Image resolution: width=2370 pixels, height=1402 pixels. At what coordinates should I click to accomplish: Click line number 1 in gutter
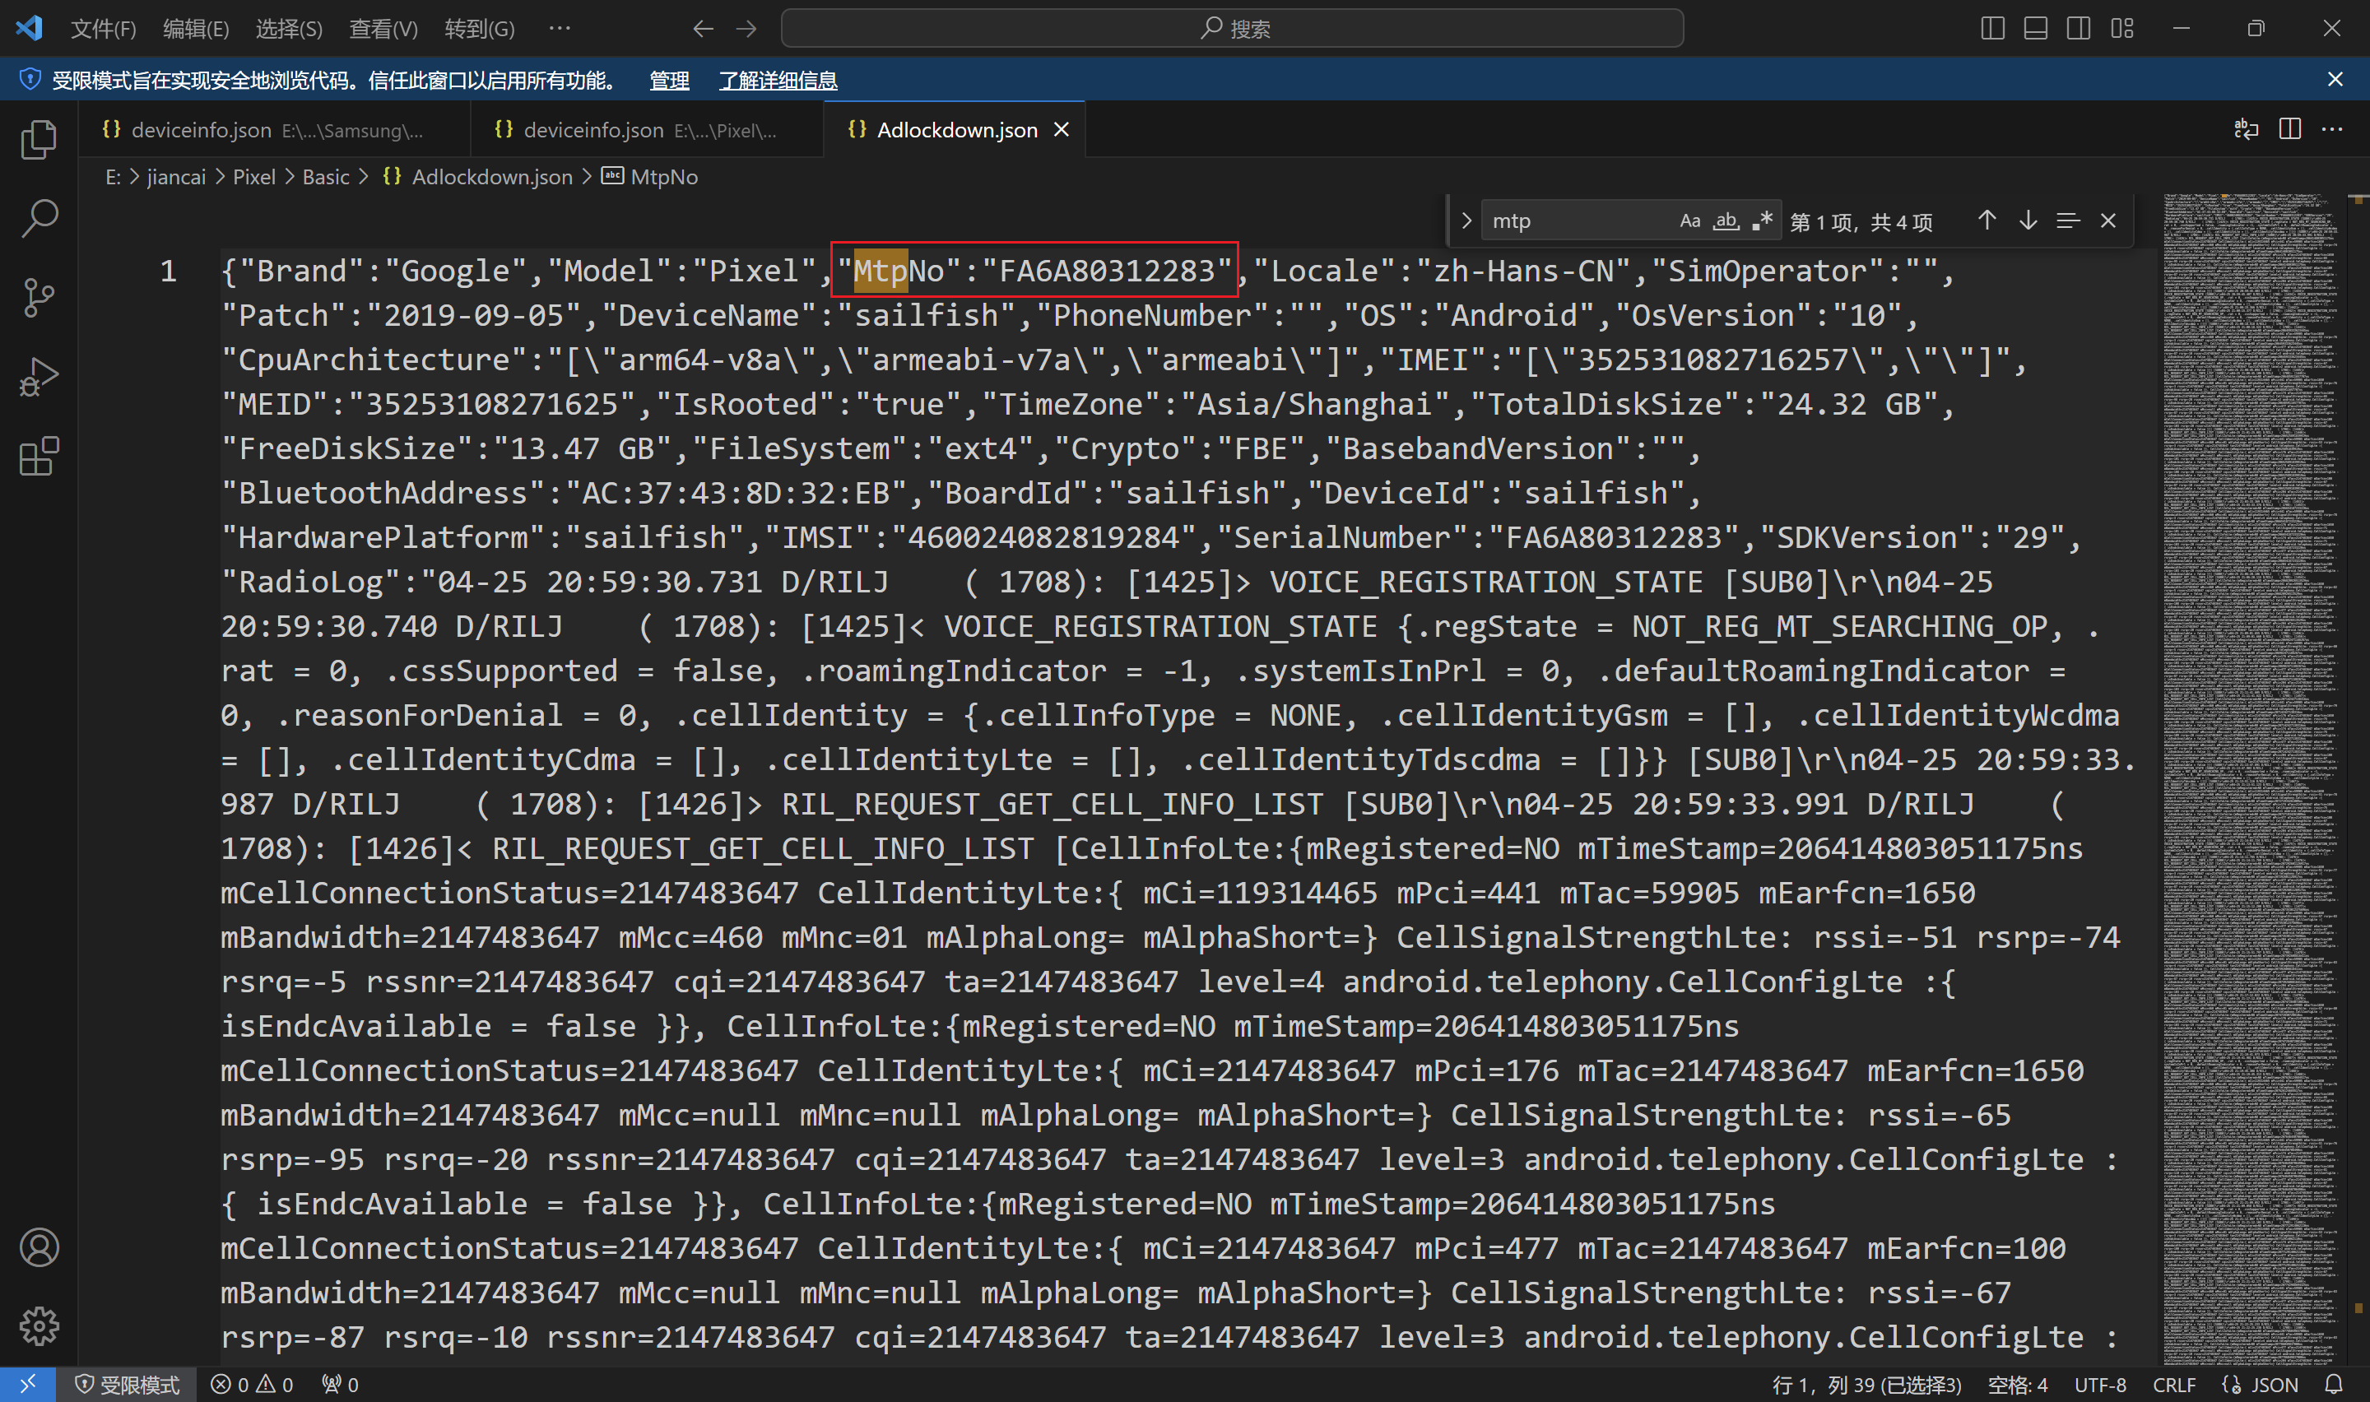(168, 272)
